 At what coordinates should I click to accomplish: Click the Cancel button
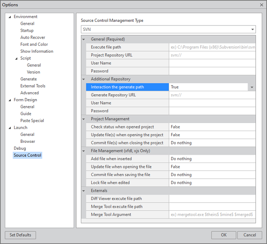pos(249,235)
